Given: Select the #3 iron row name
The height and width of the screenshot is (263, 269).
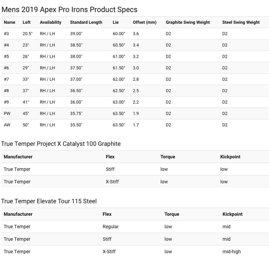Looking at the screenshot, I should point(6,34).
